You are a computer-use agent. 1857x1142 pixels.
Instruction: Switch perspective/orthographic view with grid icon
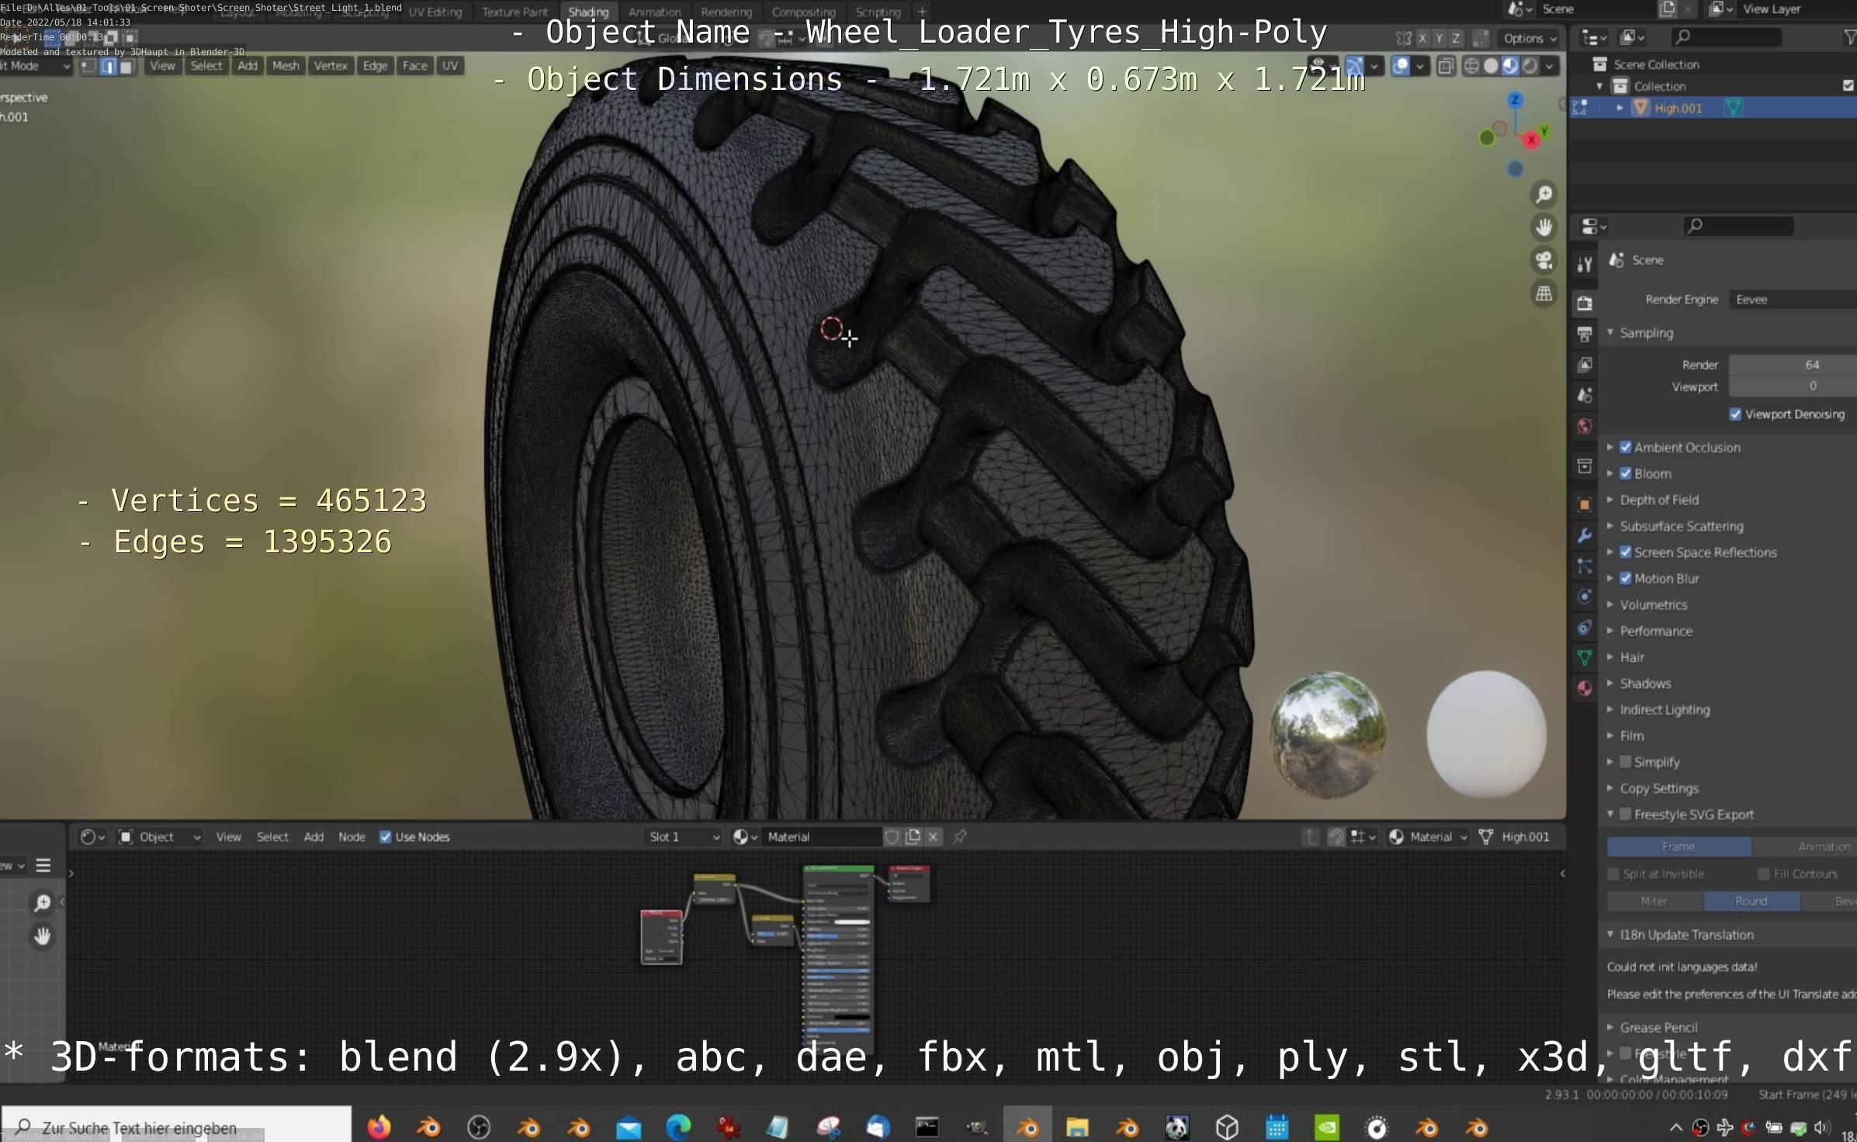click(1544, 294)
